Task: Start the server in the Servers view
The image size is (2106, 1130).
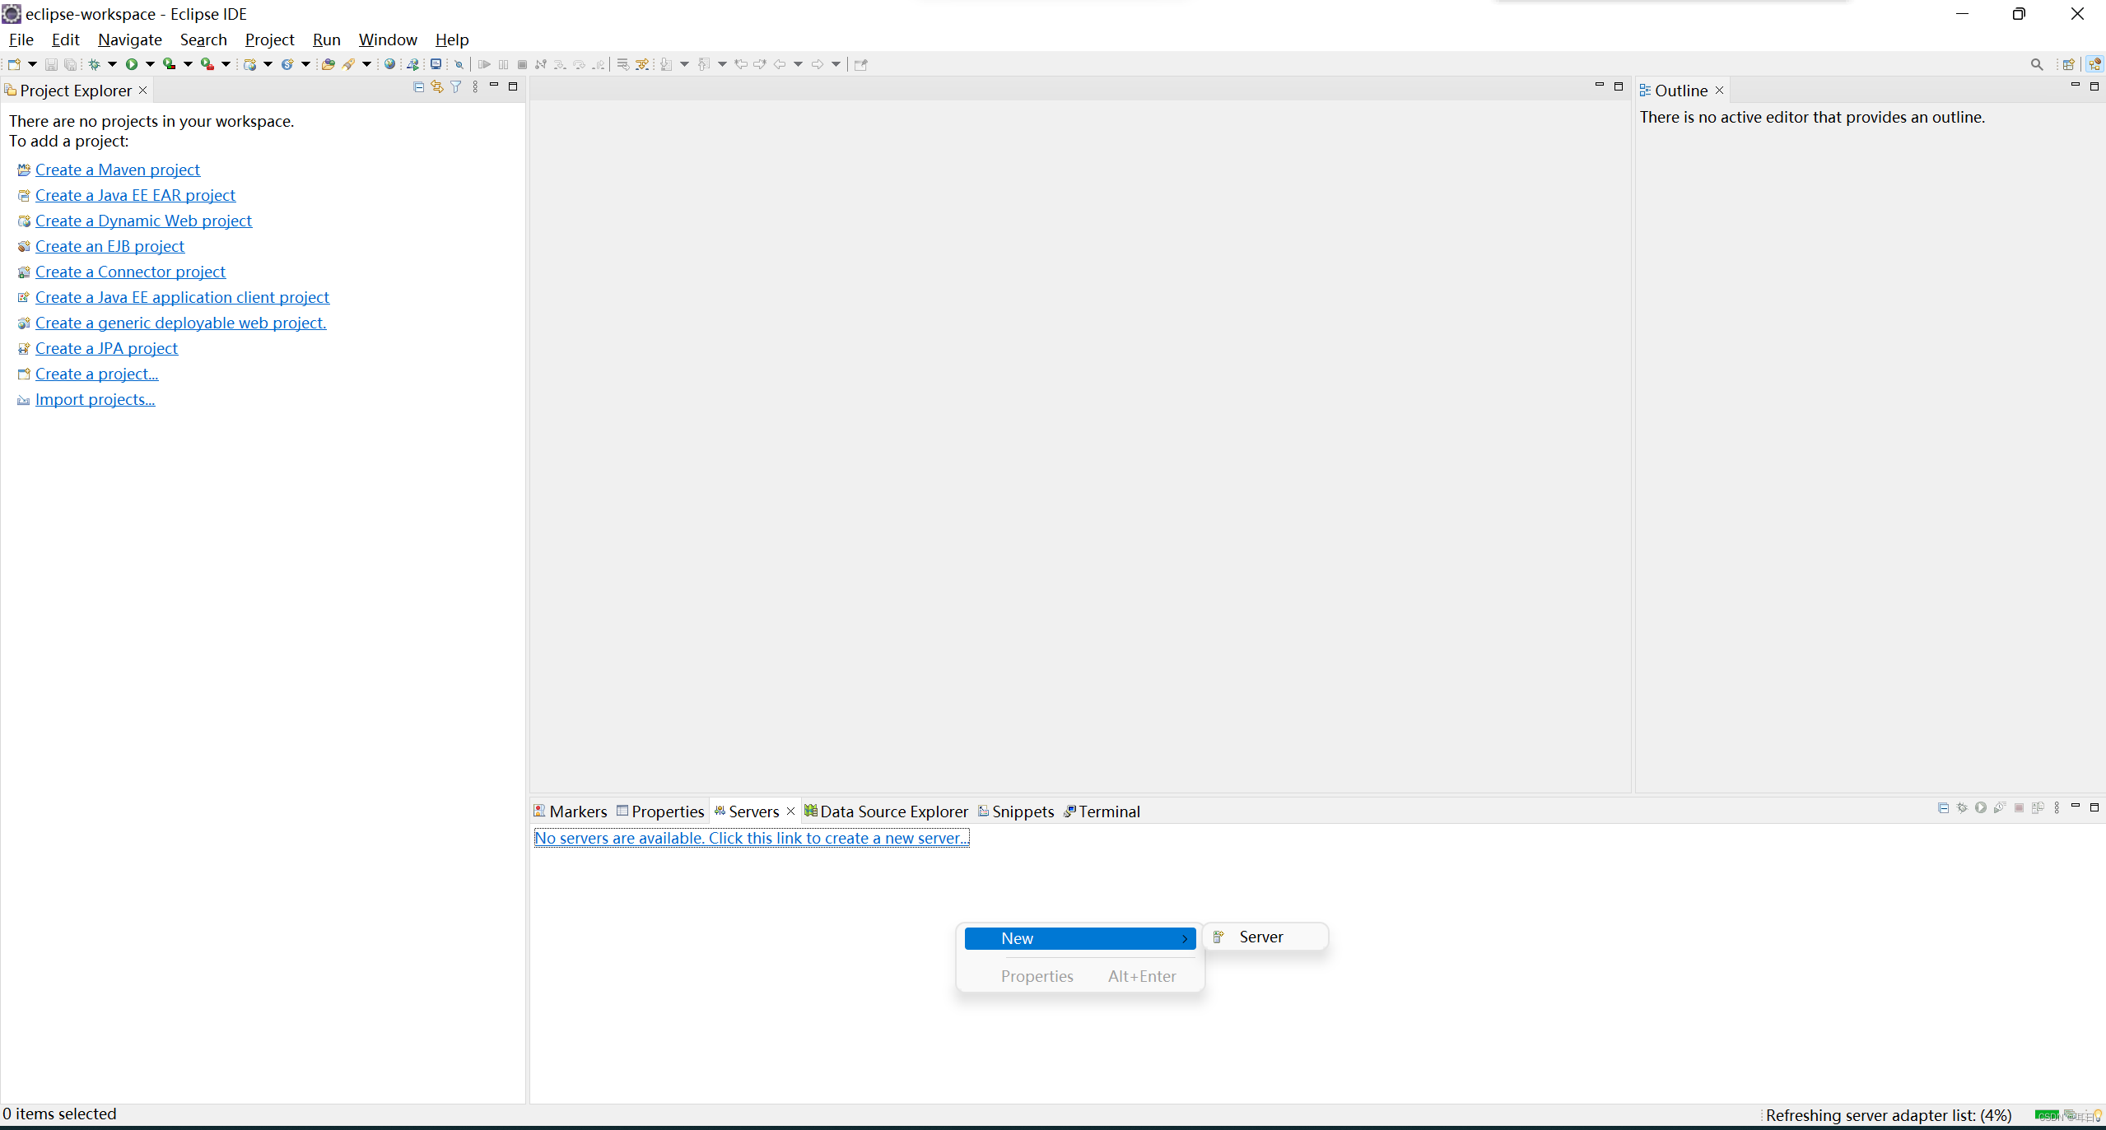Action: tap(1981, 808)
